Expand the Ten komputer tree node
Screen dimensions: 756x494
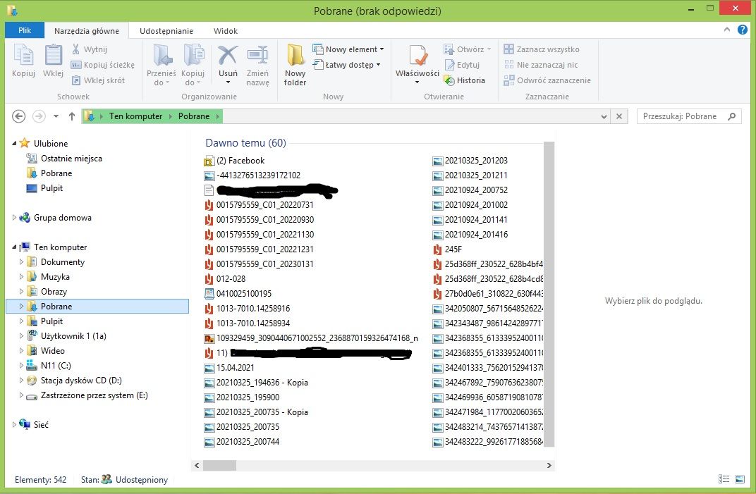pyautogui.click(x=14, y=247)
